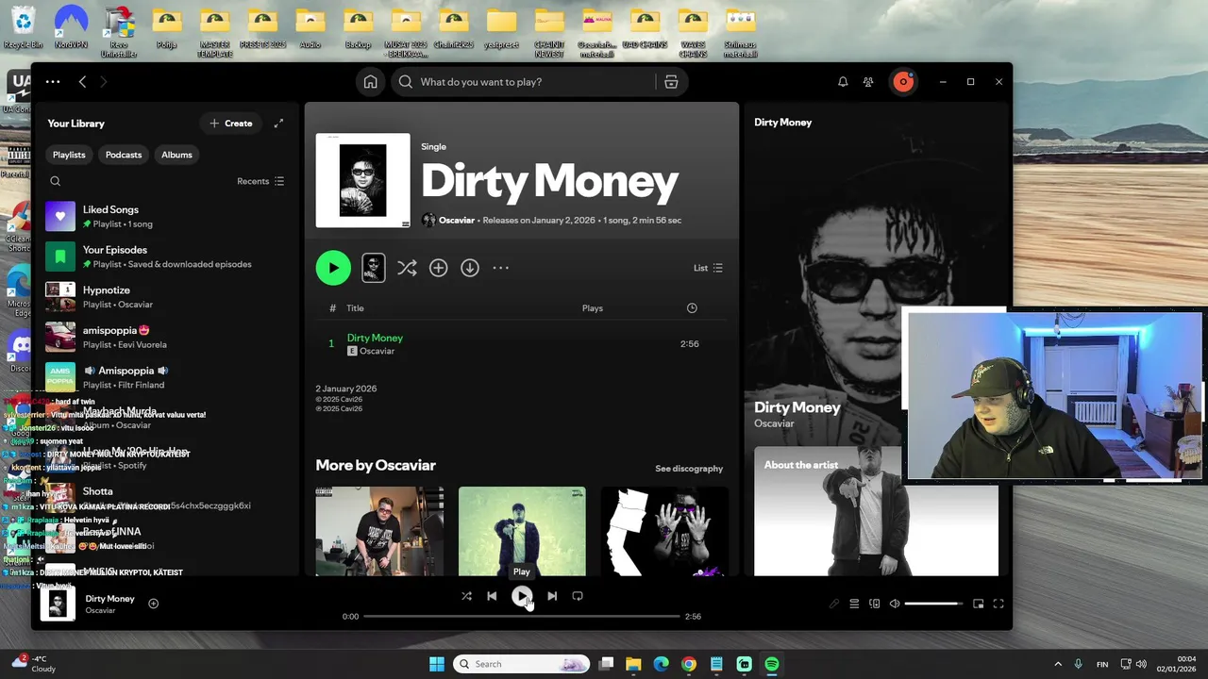Viewport: 1208px width, 679px height.
Task: Go back with the left arrow
Action: click(82, 82)
